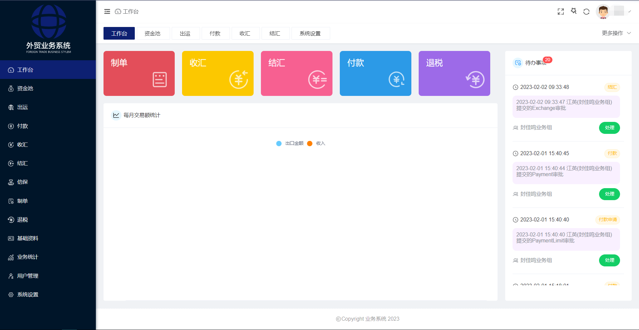Image resolution: width=639 pixels, height=330 pixels.
Task: Click the yen icon on pink 结汇 card
Action: click(318, 80)
